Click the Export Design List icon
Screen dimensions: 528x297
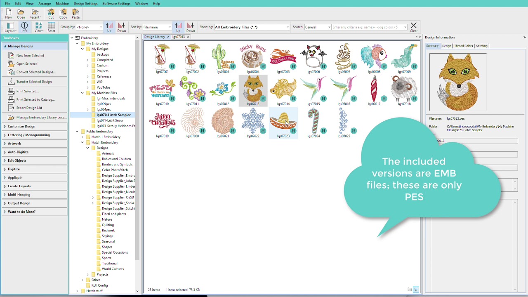[x=11, y=108]
